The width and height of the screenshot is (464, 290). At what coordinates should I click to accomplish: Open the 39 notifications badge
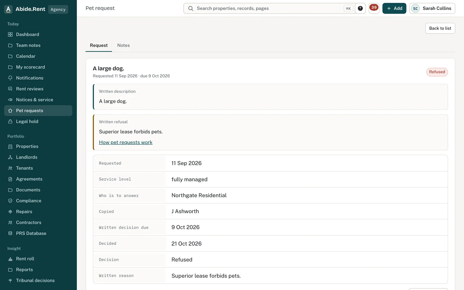(374, 8)
